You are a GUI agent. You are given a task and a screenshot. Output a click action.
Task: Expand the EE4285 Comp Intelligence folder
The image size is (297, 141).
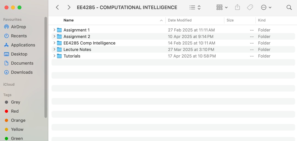pos(54,43)
